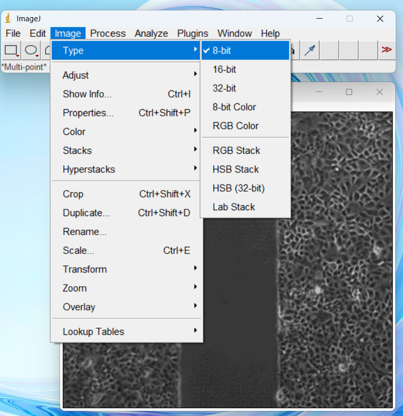Choose 8-bit Color type
The width and height of the screenshot is (403, 416).
(x=245, y=107)
